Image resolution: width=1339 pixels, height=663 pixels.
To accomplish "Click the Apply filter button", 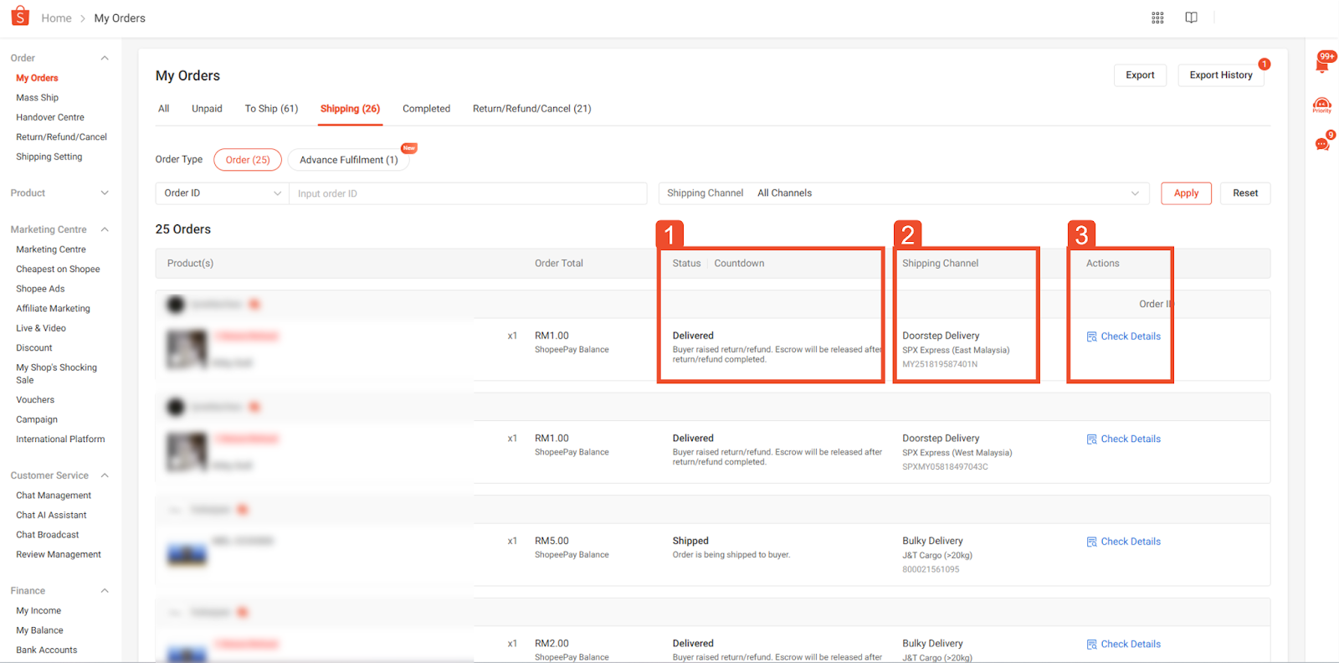I will [1186, 193].
